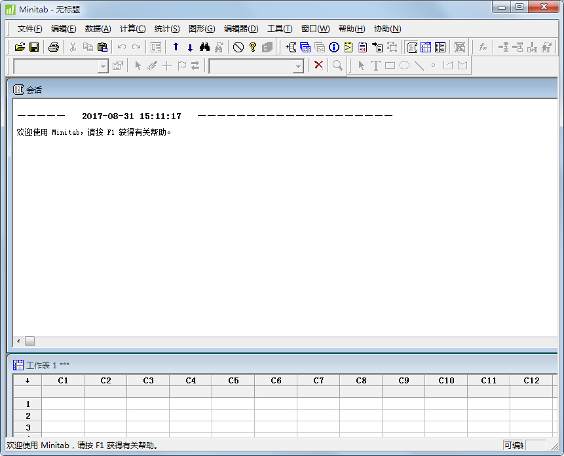The image size is (564, 456).
Task: Click the Cancel circle-slash icon
Action: click(238, 47)
